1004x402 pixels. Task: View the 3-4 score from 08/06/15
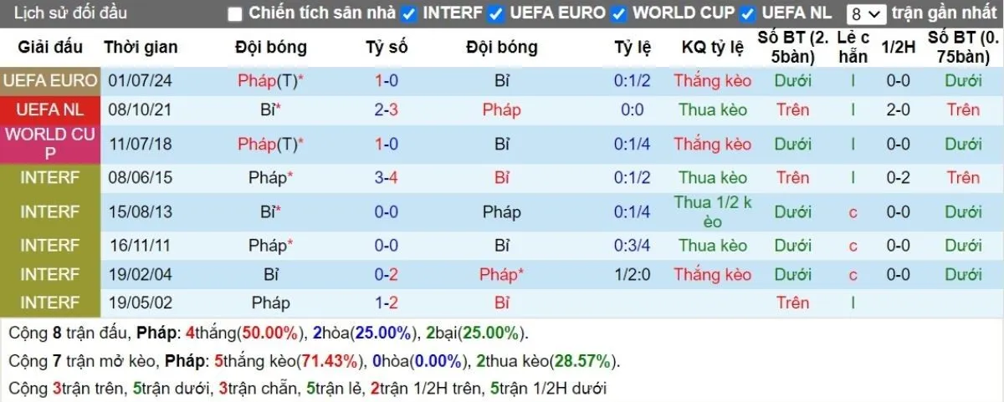[387, 177]
